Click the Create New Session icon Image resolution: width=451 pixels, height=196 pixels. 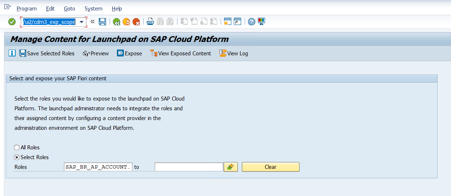(x=228, y=22)
